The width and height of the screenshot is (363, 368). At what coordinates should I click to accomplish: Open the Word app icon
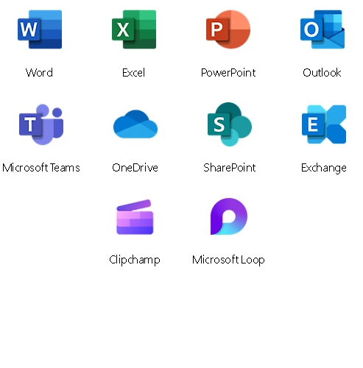click(40, 29)
